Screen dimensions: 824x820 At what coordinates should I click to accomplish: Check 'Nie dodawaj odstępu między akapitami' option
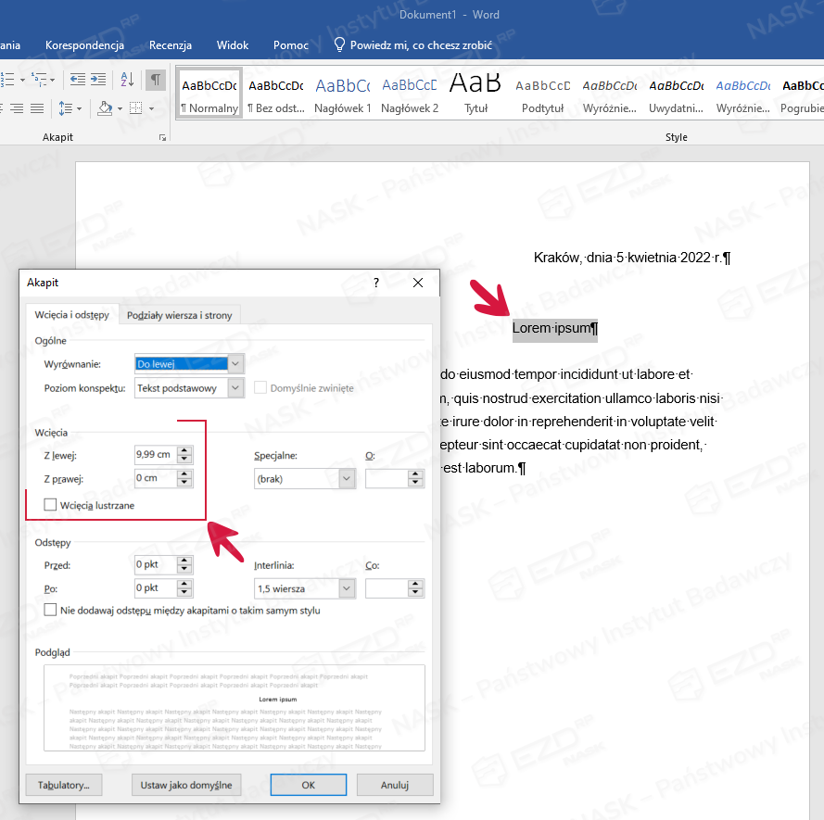tap(51, 611)
